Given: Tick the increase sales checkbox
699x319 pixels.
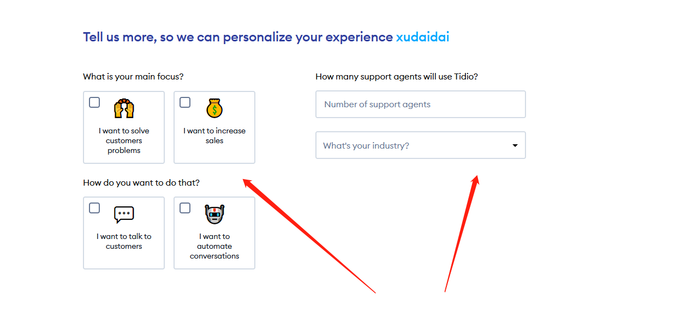Looking at the screenshot, I should tap(185, 102).
